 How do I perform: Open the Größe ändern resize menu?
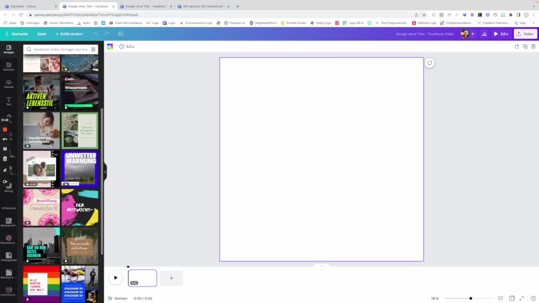click(x=69, y=34)
